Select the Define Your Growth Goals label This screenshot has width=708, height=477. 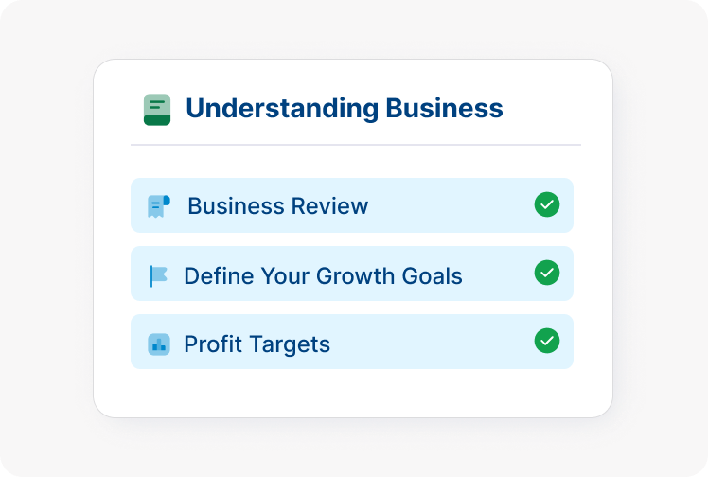pyautogui.click(x=323, y=276)
